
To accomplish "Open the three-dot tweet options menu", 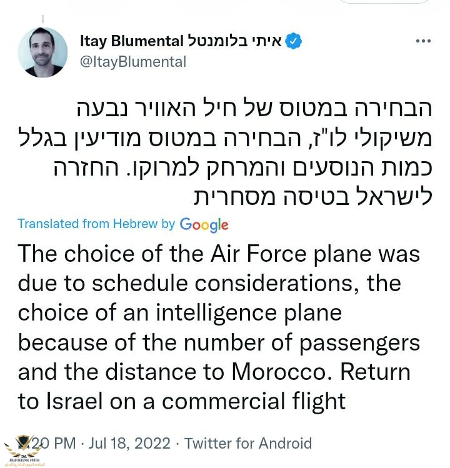I will pyautogui.click(x=423, y=41).
